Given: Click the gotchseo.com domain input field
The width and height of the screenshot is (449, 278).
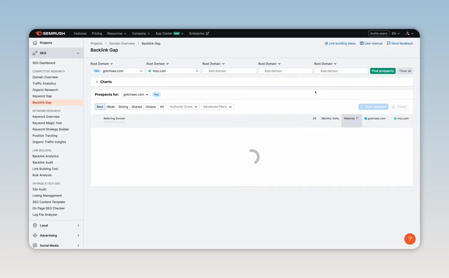Looking at the screenshot, I should [118, 71].
